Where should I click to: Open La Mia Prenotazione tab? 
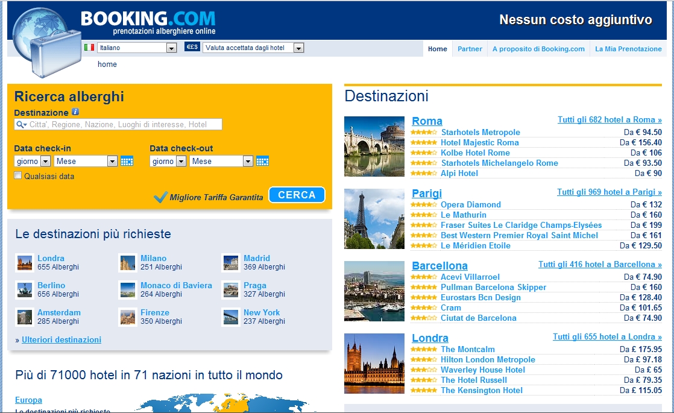[628, 49]
